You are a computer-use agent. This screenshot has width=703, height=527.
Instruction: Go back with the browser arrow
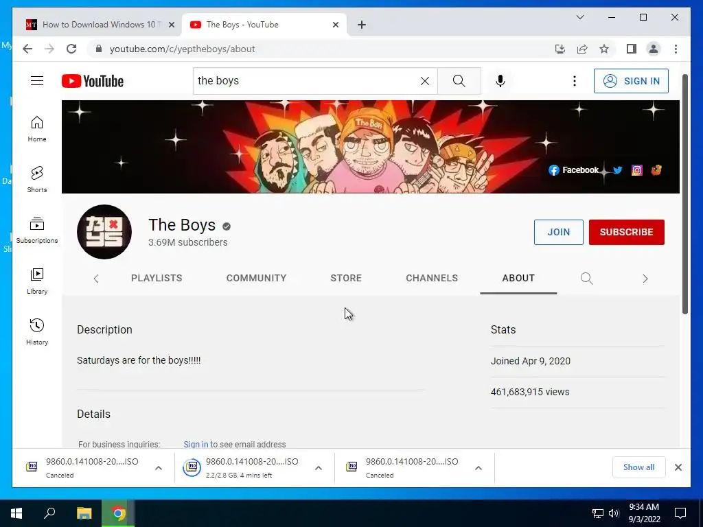click(x=27, y=49)
